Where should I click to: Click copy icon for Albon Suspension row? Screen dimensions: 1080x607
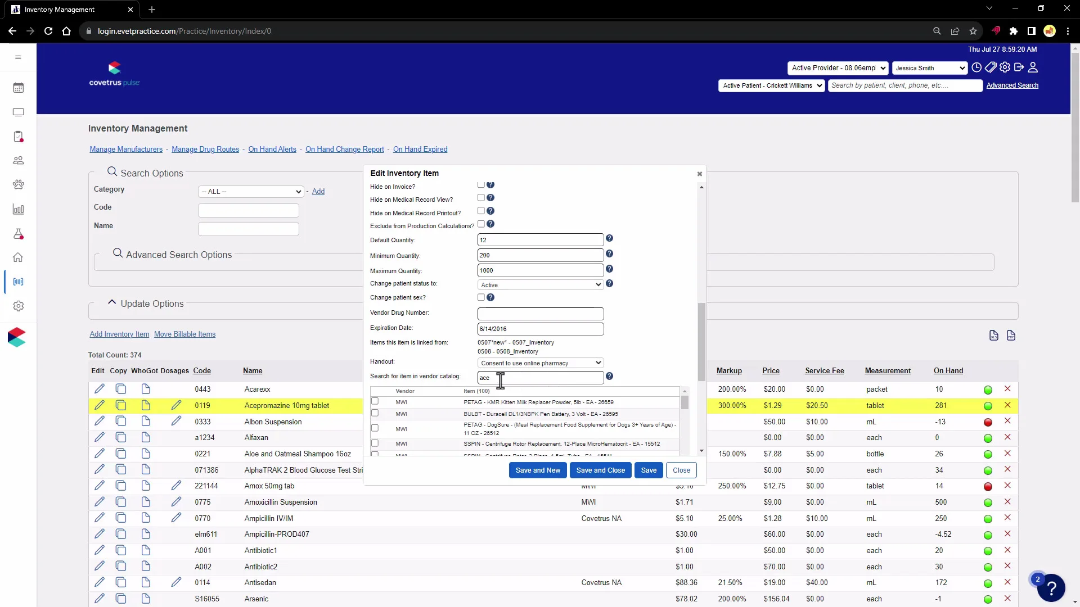point(120,422)
